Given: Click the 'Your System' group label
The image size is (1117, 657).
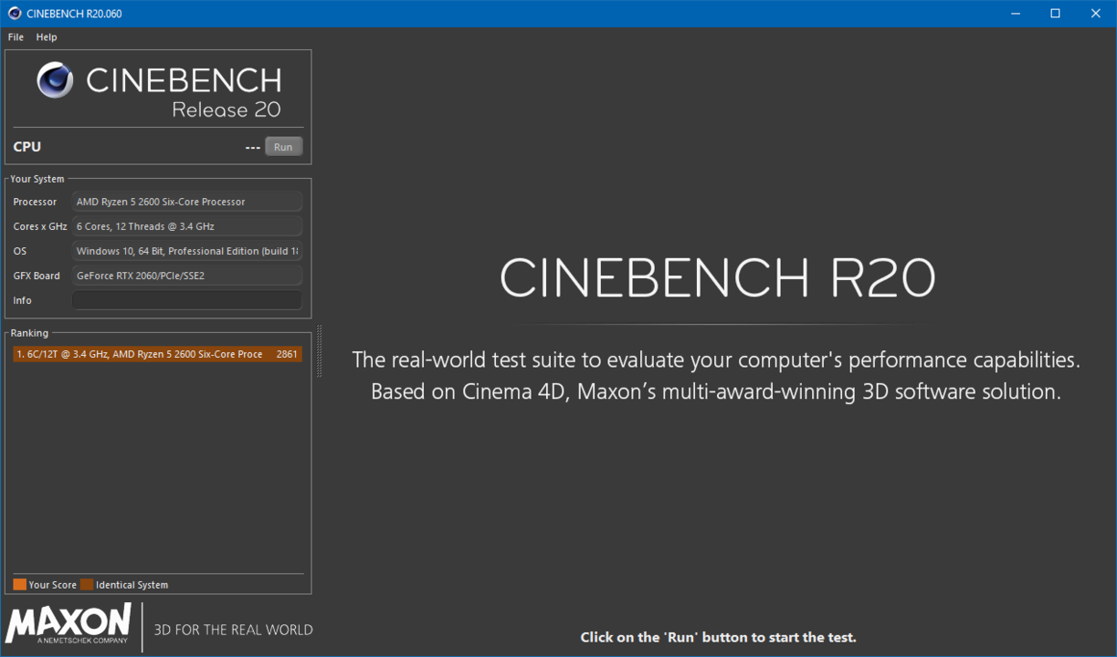Looking at the screenshot, I should 37,179.
